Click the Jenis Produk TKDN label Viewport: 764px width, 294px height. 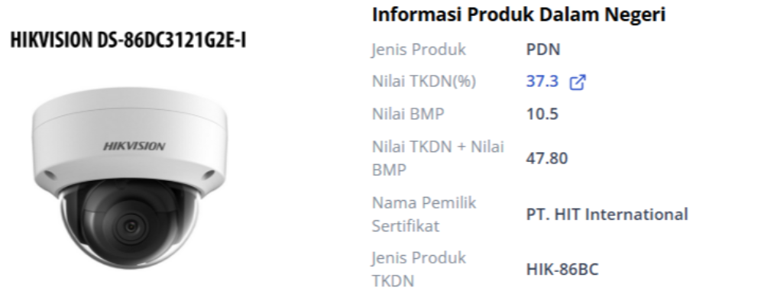(x=419, y=269)
